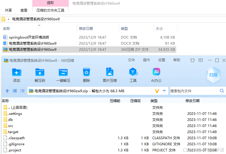Sort Explorer by 大小 column header
This screenshot has height=154, width=226.
159,28
